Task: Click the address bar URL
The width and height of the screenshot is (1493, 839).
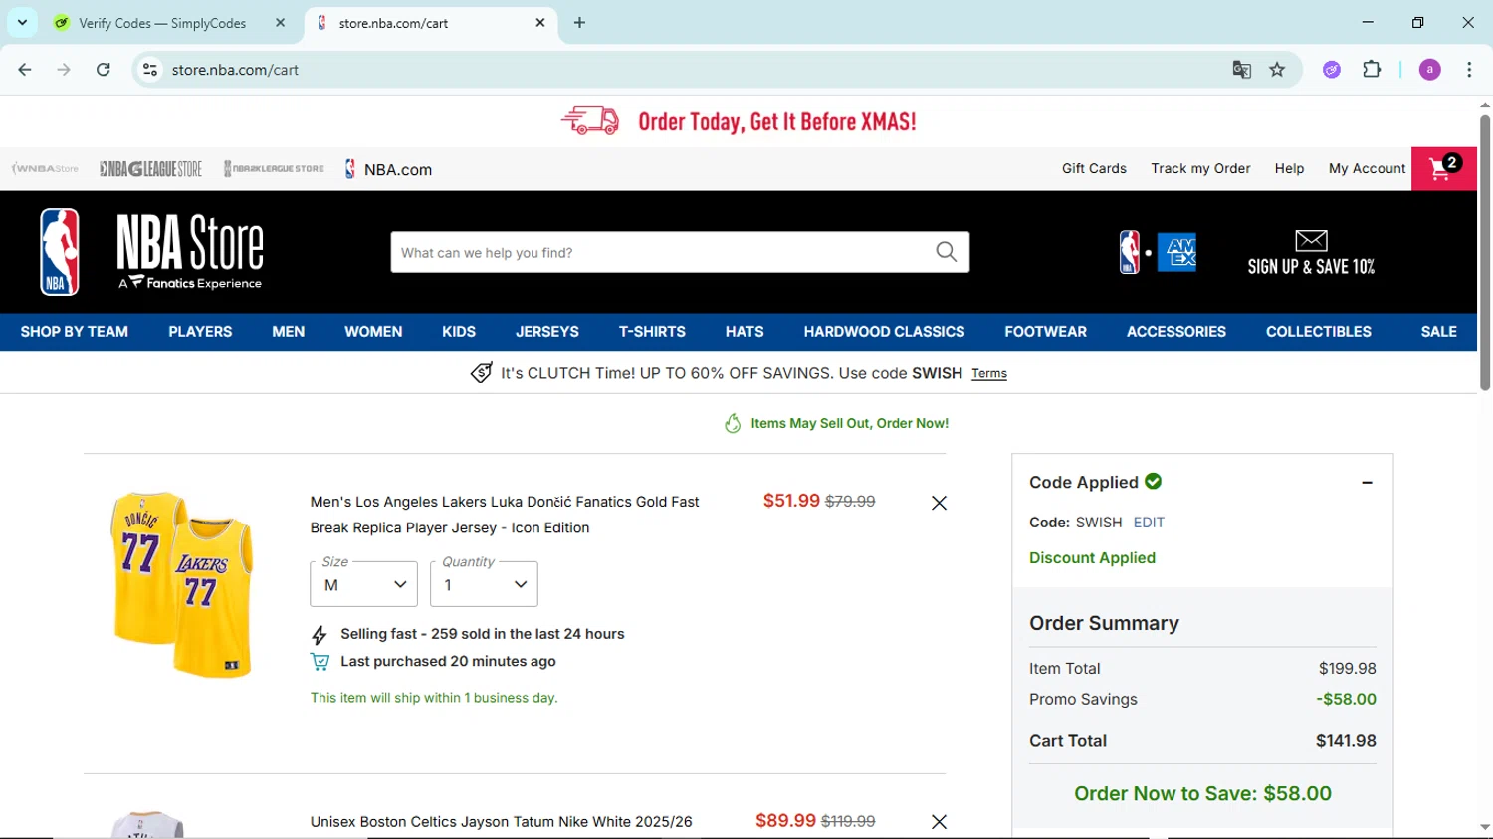Action: click(x=235, y=70)
